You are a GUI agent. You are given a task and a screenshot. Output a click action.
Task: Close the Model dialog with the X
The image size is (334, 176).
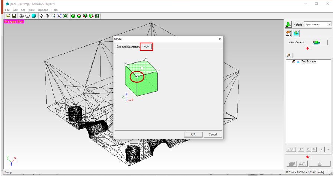[x=220, y=39]
